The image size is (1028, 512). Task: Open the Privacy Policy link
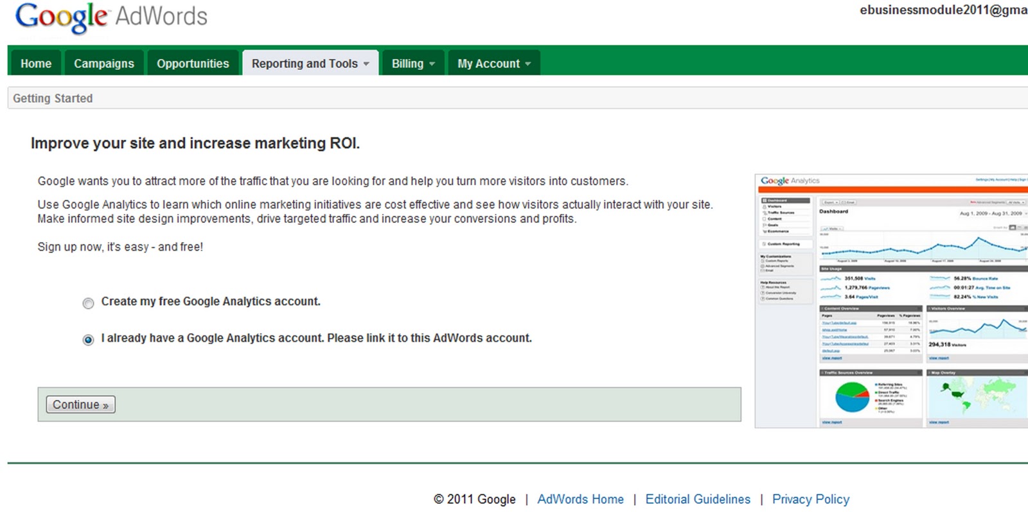(810, 499)
